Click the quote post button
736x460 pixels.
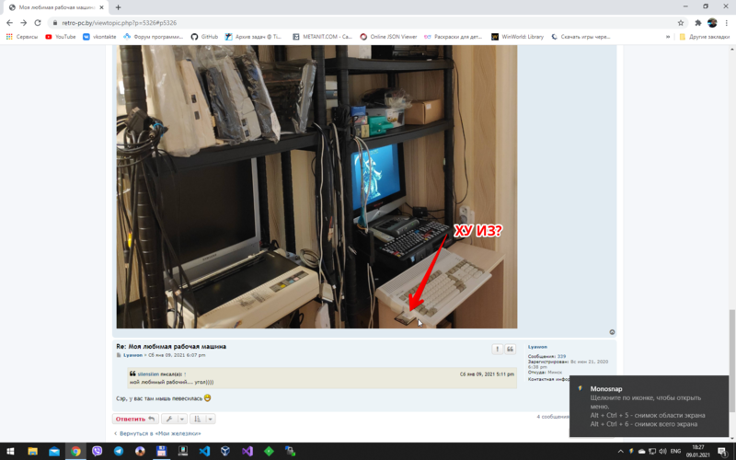coord(510,349)
